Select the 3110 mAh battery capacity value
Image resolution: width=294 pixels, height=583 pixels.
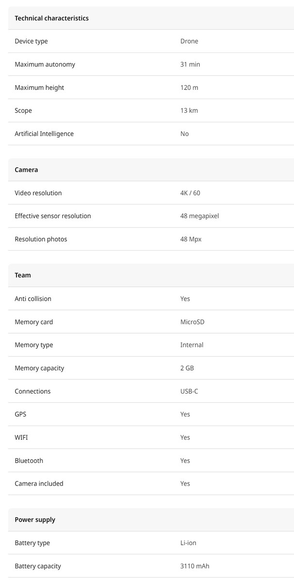[195, 566]
